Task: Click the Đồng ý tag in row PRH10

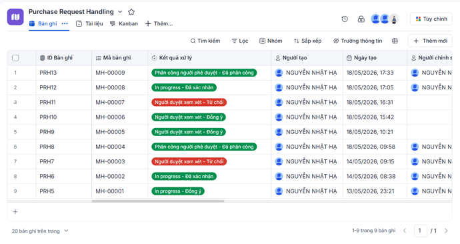Action: point(189,117)
